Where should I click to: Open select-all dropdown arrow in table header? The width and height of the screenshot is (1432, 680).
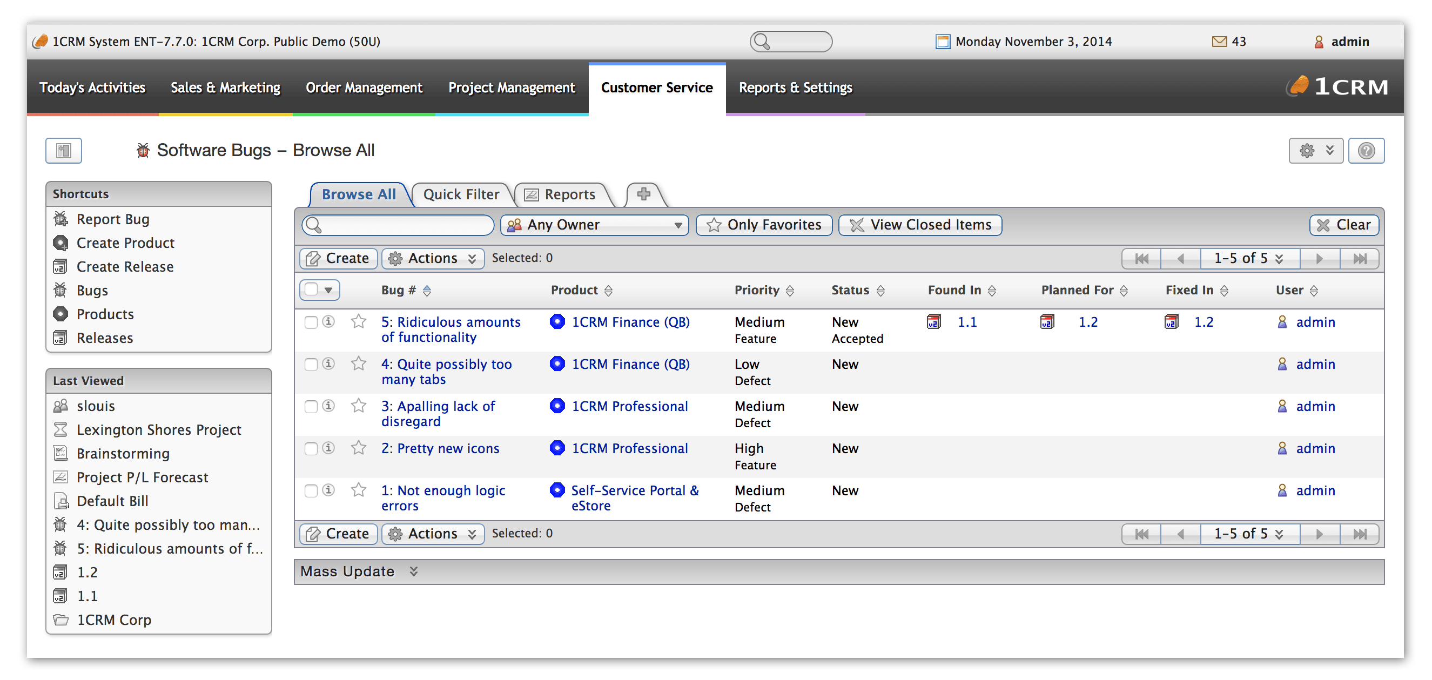[328, 290]
